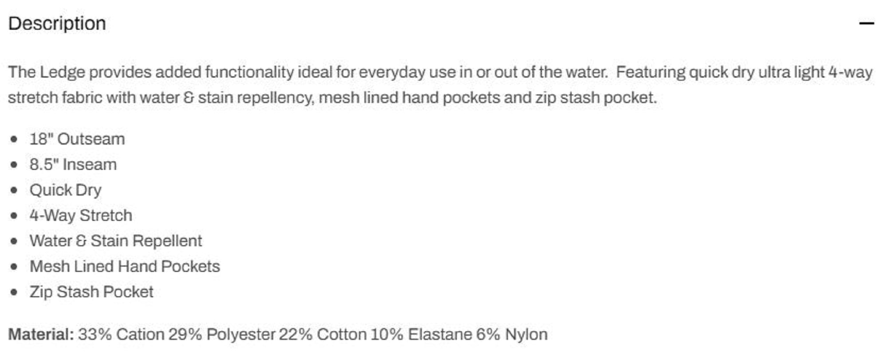
Task: Select the 4-Way Stretch bullet text
Action: click(x=81, y=216)
